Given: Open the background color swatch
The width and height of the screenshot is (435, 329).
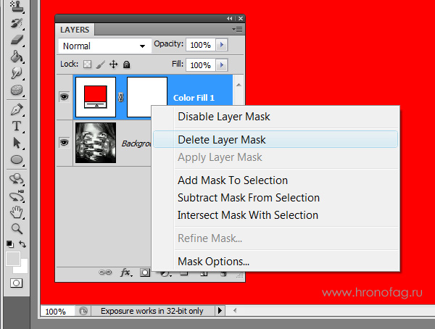Looking at the screenshot, I should (24, 269).
